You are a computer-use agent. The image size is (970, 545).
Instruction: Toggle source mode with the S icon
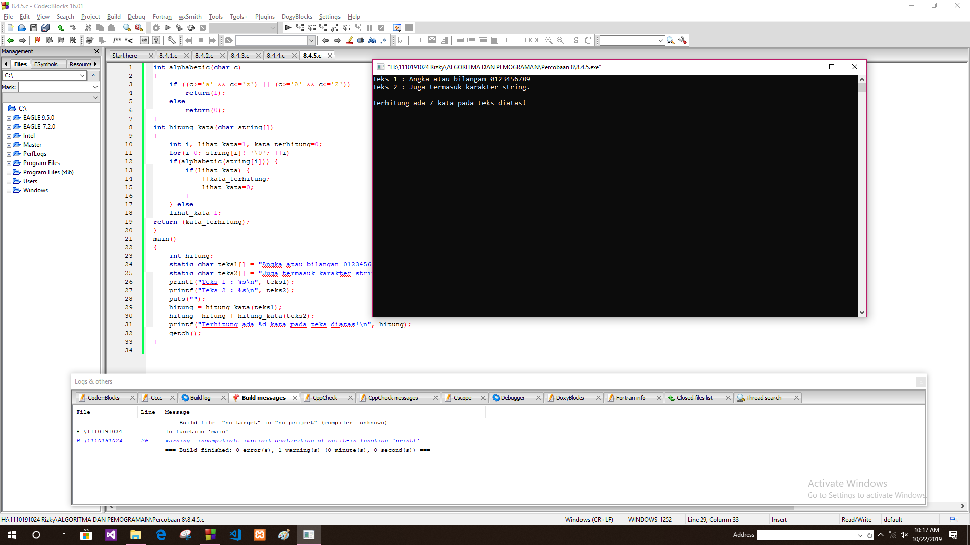[x=576, y=40]
